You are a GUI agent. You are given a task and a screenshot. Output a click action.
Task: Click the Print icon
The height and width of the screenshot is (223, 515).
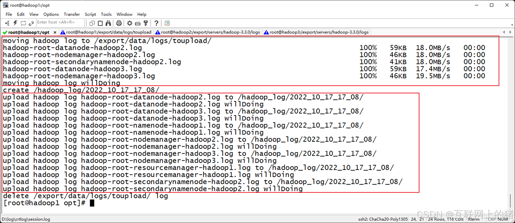[119, 23]
